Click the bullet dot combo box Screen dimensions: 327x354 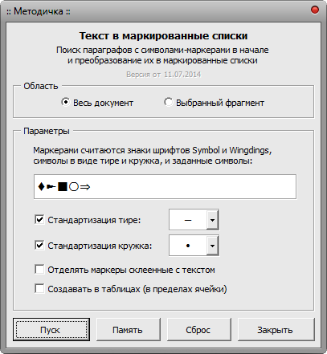pos(194,246)
